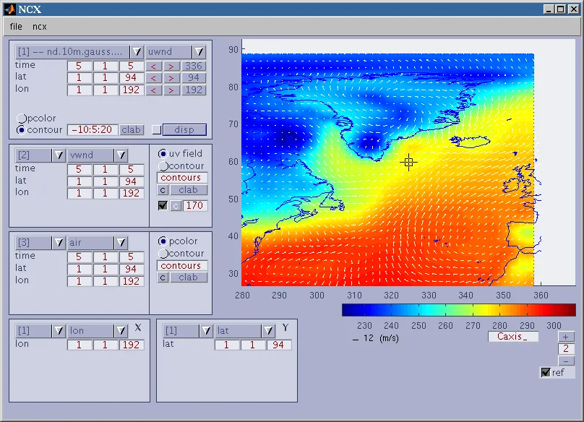Click the disp button
Image resolution: width=584 pixels, height=422 pixels.
[x=184, y=130]
